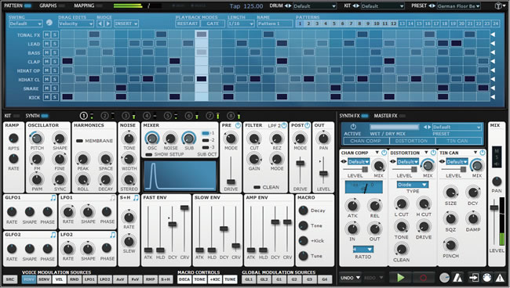Toggle tempo sync note icon on S+H
The image size is (510, 288).
[x=136, y=197]
